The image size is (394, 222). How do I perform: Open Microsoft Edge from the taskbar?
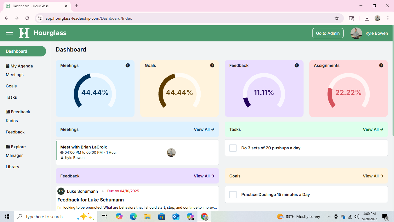(133, 217)
